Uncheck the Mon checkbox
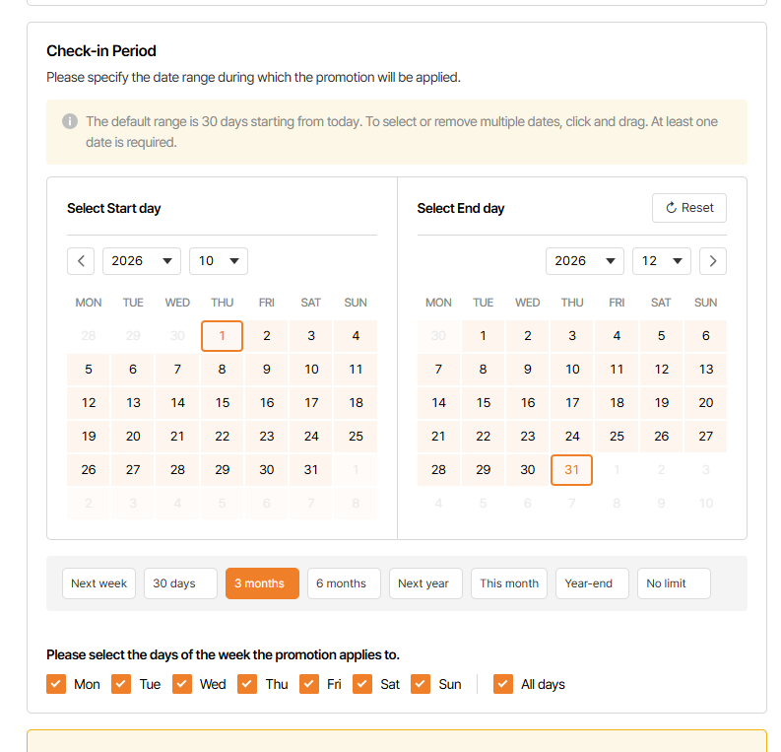781x752 pixels. point(56,684)
